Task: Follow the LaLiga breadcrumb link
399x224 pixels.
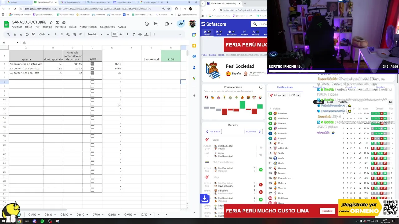Action: pos(221,55)
